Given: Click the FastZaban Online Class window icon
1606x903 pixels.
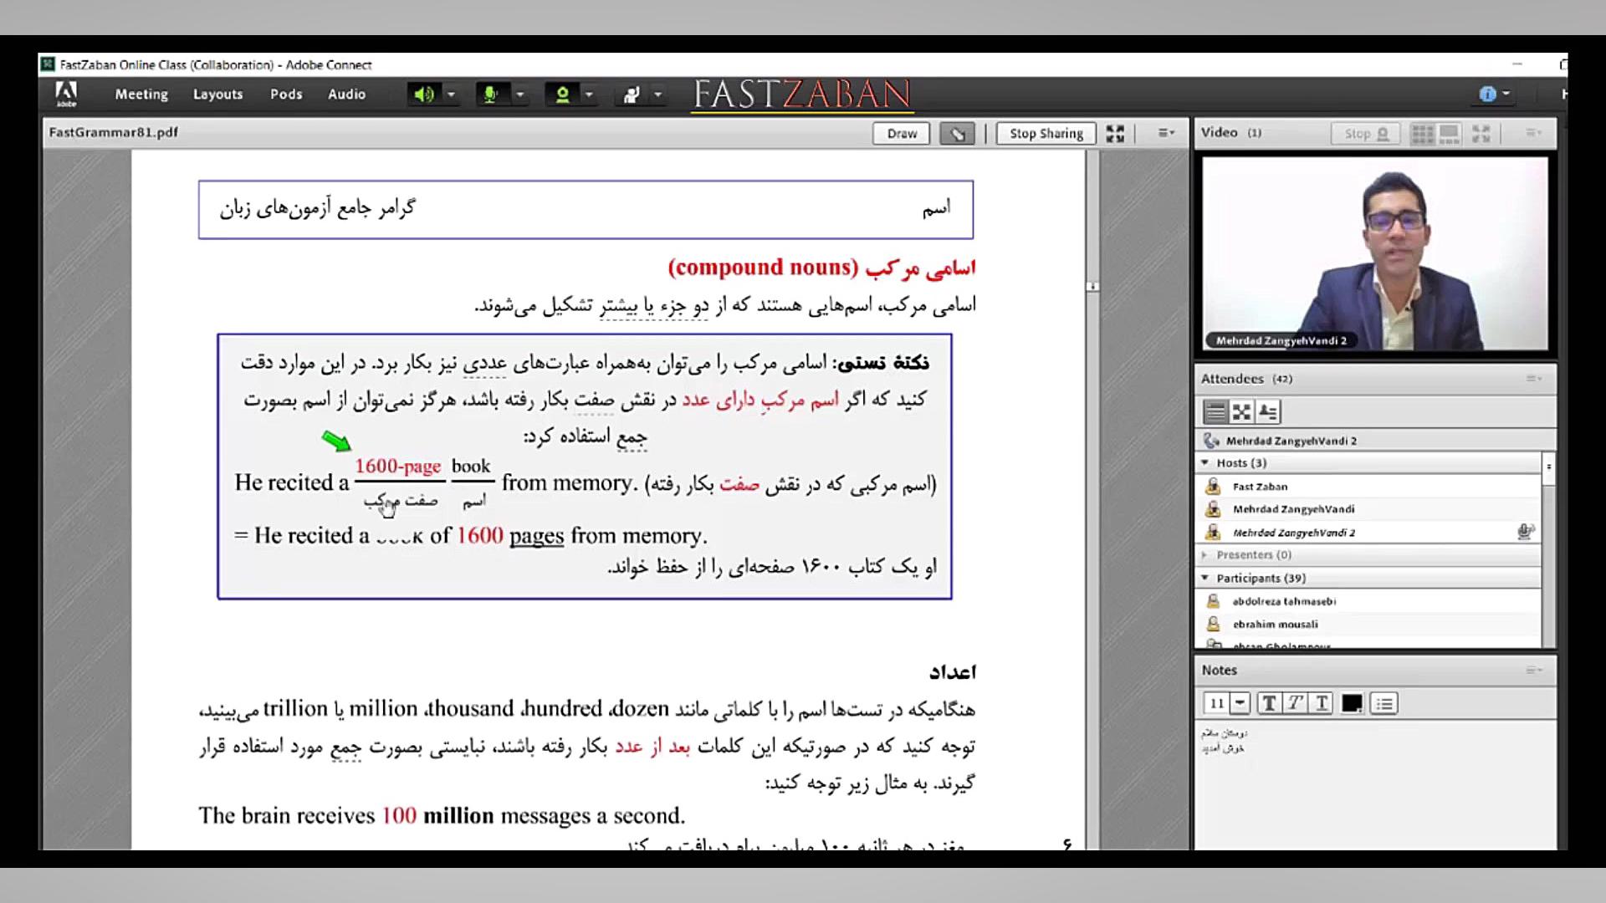Looking at the screenshot, I should [49, 64].
